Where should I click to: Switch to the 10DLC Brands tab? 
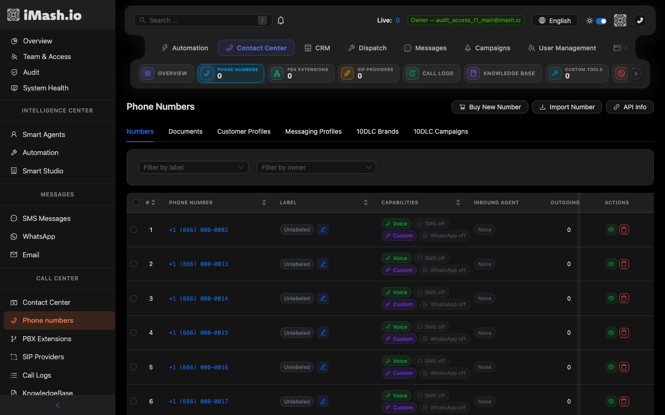(x=377, y=131)
